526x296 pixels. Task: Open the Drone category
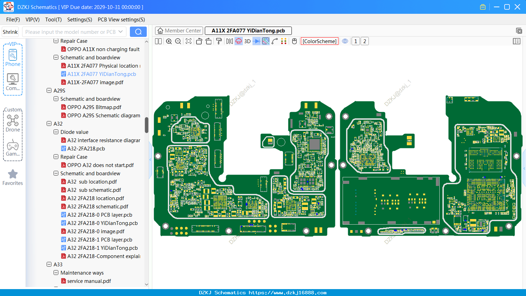(x=13, y=123)
